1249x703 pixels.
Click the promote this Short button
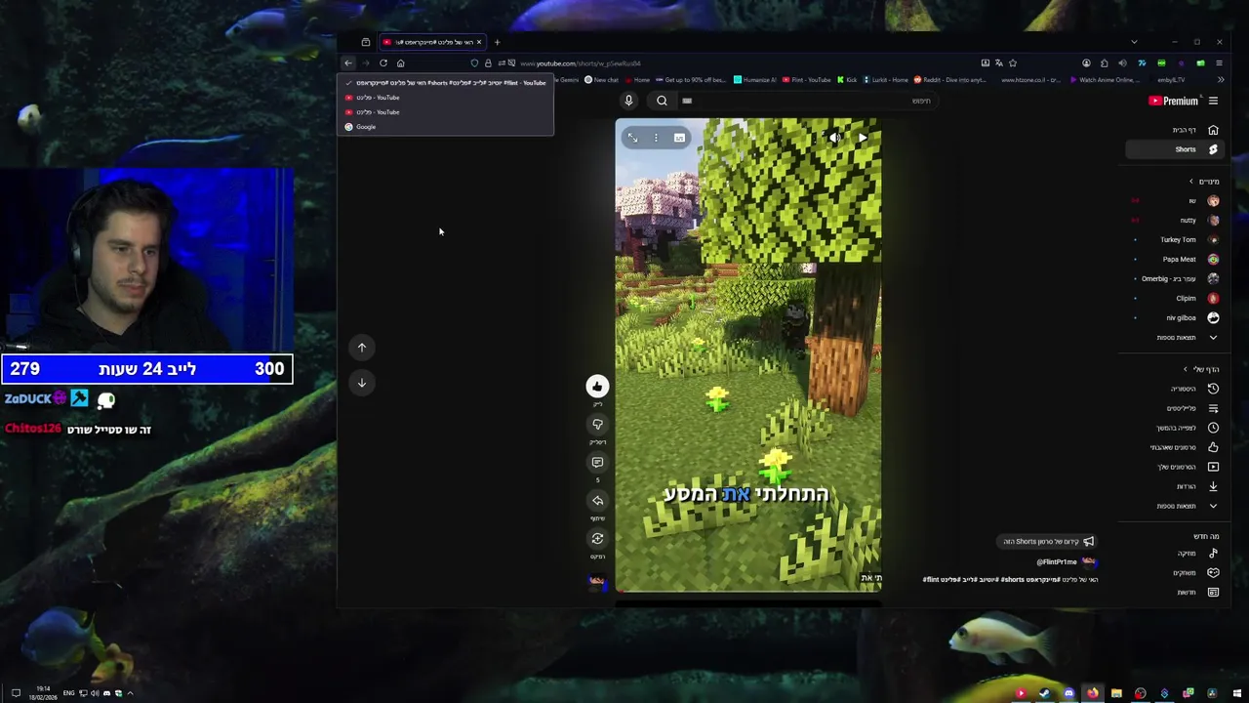point(1049,542)
